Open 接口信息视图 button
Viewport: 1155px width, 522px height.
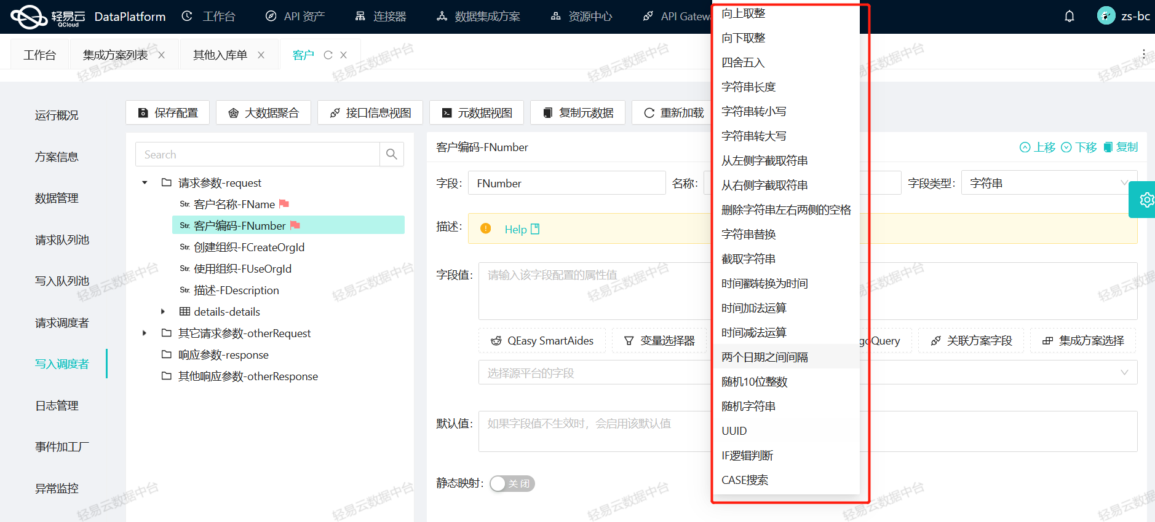click(x=370, y=112)
